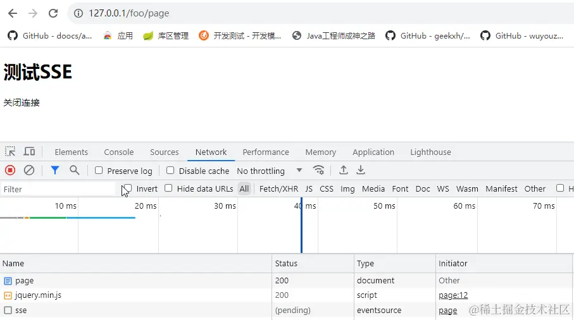Tick the Hide data URLs checkbox
The width and height of the screenshot is (574, 320).
point(168,188)
